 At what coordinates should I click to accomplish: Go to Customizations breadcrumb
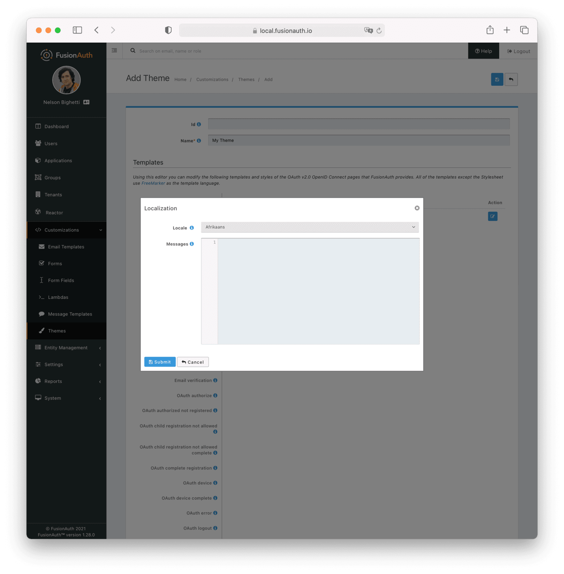pos(212,80)
